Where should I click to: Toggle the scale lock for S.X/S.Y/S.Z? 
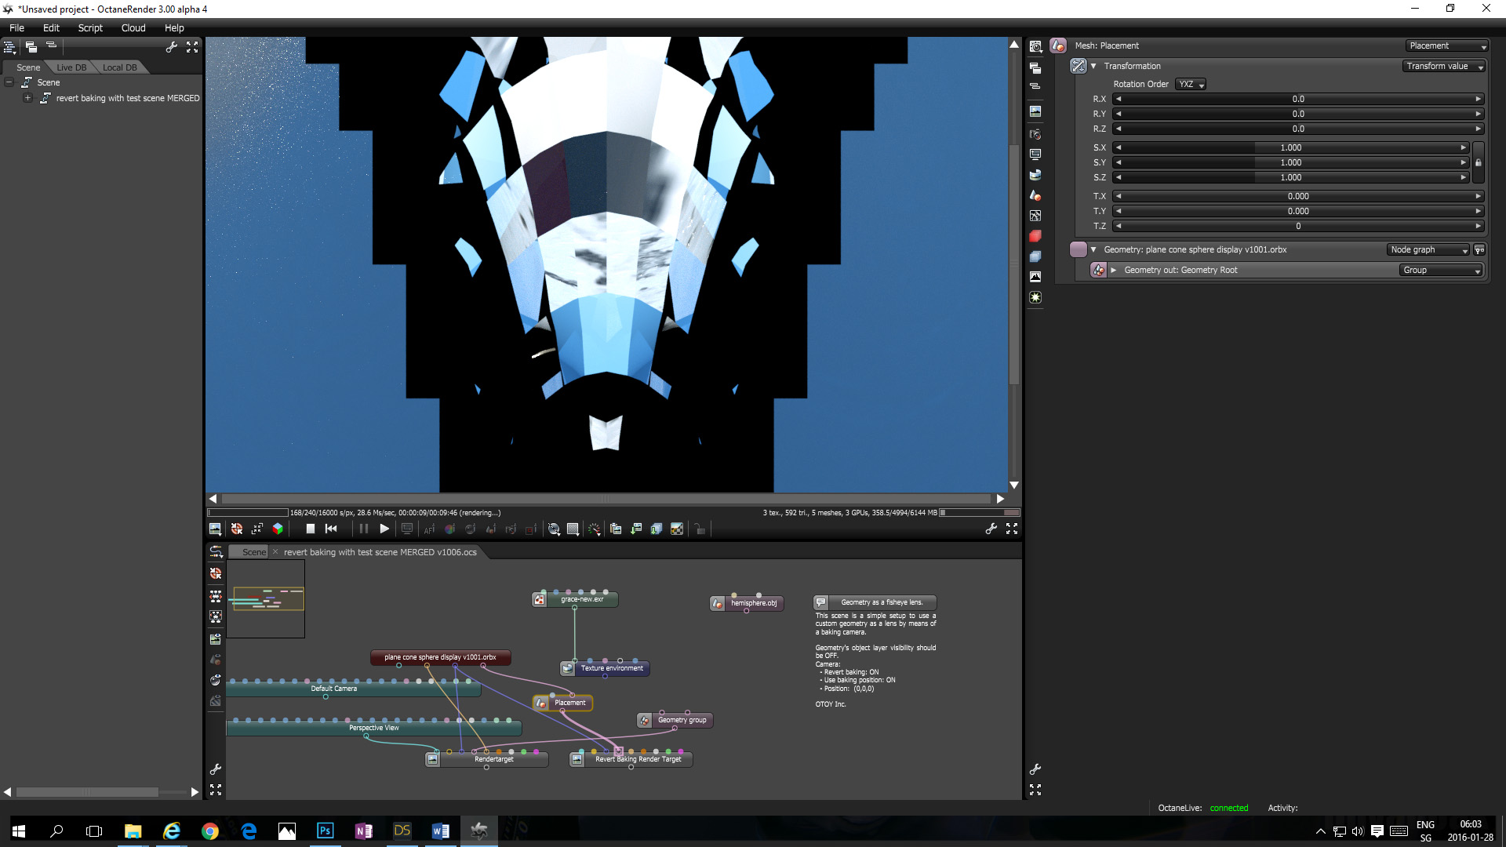(1479, 163)
